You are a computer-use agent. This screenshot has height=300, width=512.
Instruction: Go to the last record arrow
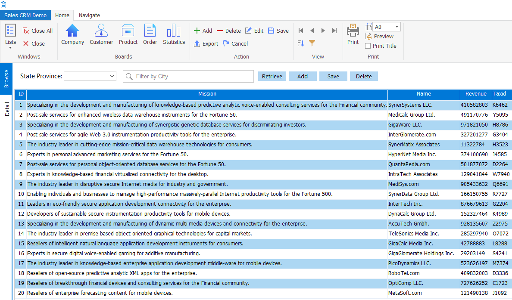click(x=334, y=31)
